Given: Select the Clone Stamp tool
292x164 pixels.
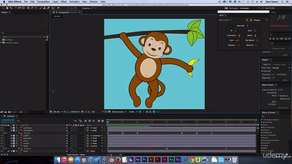Looking at the screenshot, I should (x=45, y=8).
